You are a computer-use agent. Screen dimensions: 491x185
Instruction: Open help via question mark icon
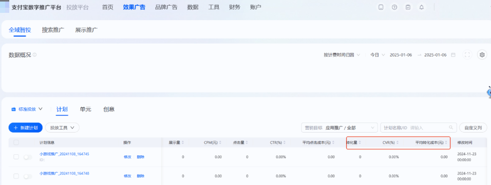(394, 7)
